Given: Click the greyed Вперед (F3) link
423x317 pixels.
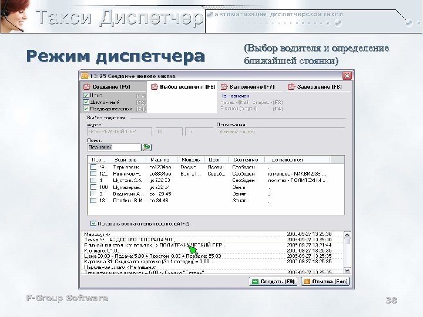Looking at the screenshot, I should click(x=267, y=102).
